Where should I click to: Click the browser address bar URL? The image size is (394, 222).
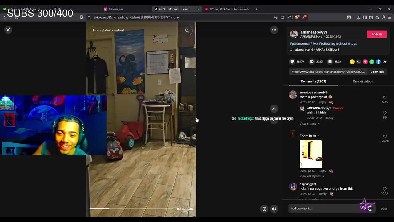point(137,17)
